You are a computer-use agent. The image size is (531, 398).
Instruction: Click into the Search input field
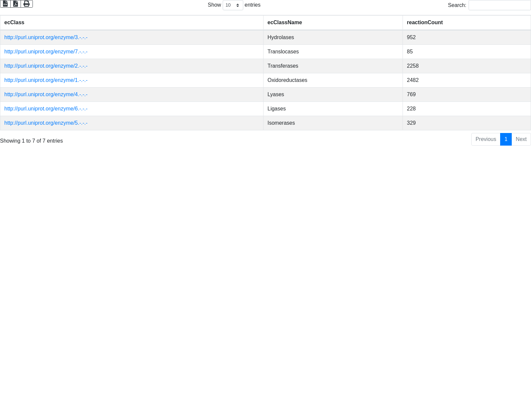click(x=499, y=5)
